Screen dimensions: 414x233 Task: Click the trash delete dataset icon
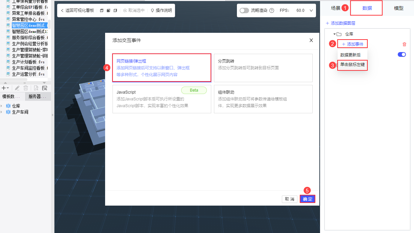tap(26, 88)
